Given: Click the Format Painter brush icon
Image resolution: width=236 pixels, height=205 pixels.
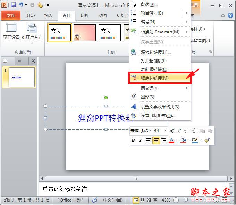Looking at the screenshot, I should pyautogui.click(x=207, y=140).
